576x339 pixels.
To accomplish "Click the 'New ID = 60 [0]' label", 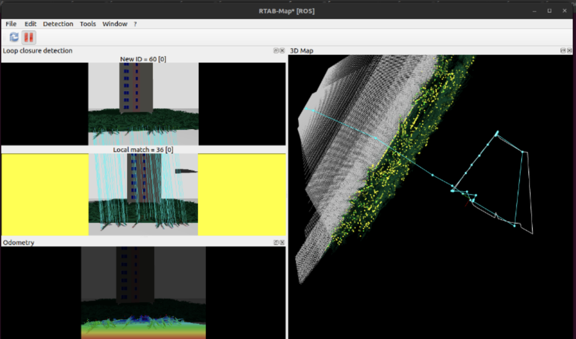I will [143, 59].
